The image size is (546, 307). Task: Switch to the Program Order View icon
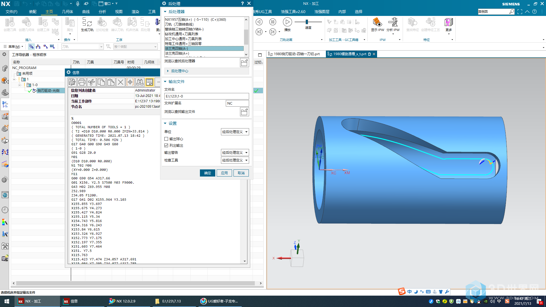point(31,47)
